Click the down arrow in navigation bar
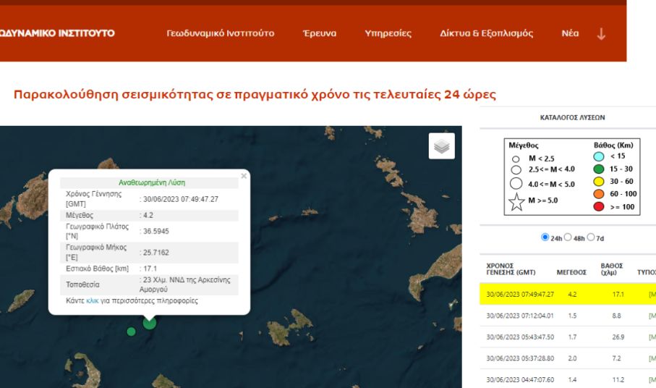Screen dimensions: 656x388 [601, 34]
